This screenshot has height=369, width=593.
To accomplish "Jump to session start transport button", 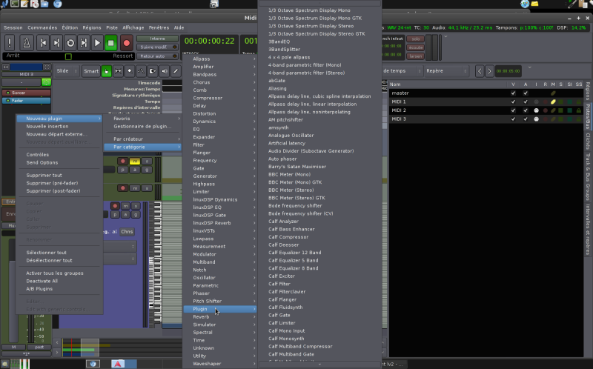I will point(43,43).
